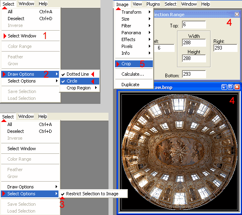Expand the Transform submenu

pyautogui.click(x=131, y=12)
